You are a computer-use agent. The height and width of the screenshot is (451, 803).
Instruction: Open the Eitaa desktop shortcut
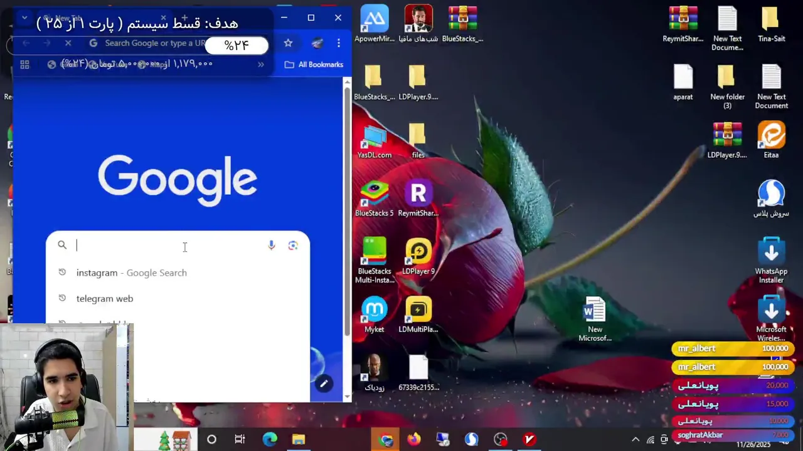(772, 140)
